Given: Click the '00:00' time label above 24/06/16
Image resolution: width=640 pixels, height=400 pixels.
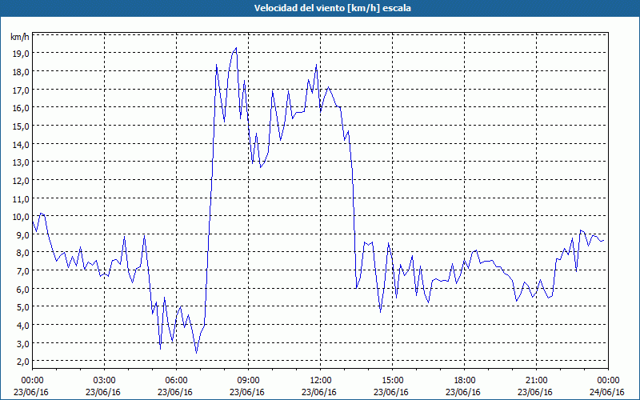Looking at the screenshot, I should pyautogui.click(x=608, y=381).
